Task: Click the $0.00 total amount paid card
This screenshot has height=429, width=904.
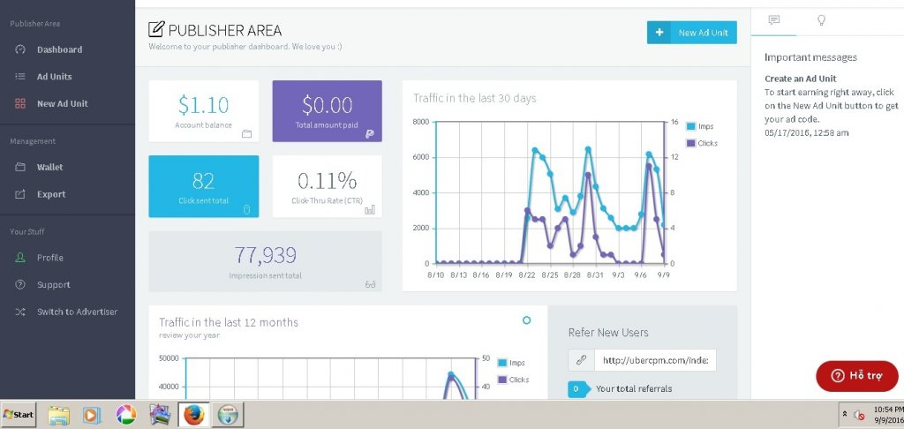Action: 327,110
